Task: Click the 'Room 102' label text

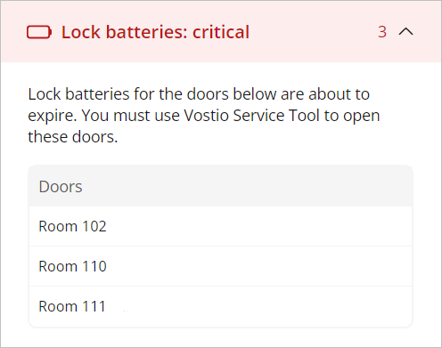Action: click(x=72, y=226)
